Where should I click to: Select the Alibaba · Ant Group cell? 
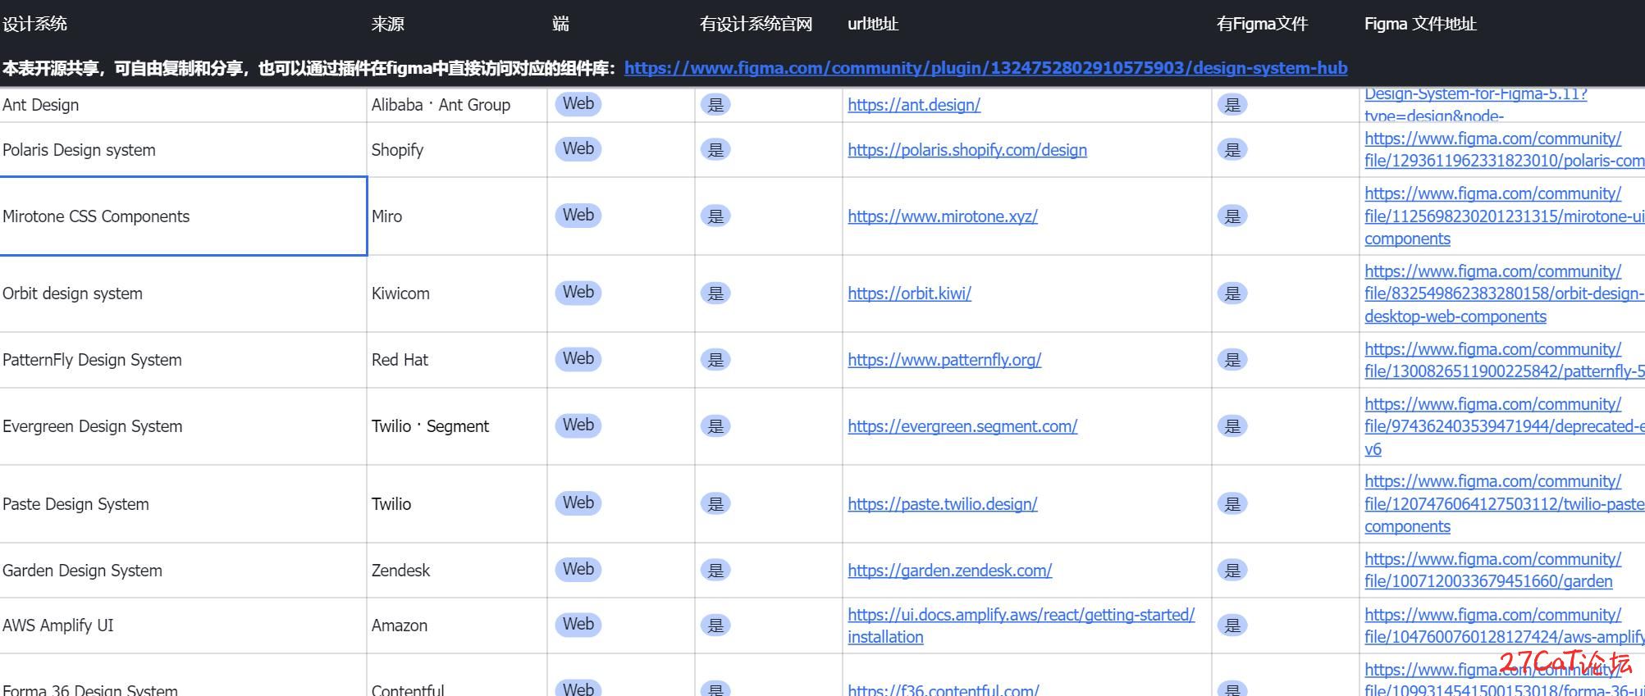pyautogui.click(x=457, y=105)
